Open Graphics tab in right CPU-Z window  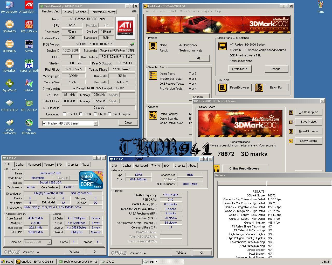click(x=180, y=166)
